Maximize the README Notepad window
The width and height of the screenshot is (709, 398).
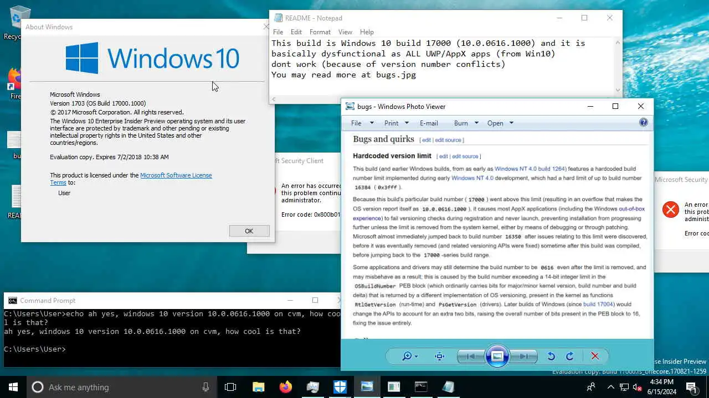(x=584, y=18)
